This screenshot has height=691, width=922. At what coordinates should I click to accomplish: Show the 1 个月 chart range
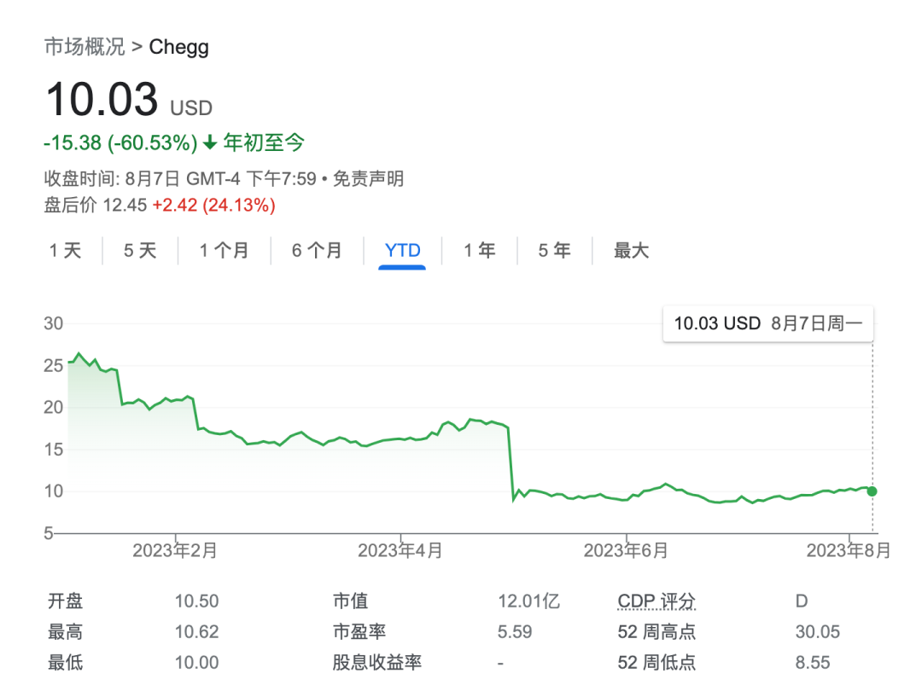224,251
